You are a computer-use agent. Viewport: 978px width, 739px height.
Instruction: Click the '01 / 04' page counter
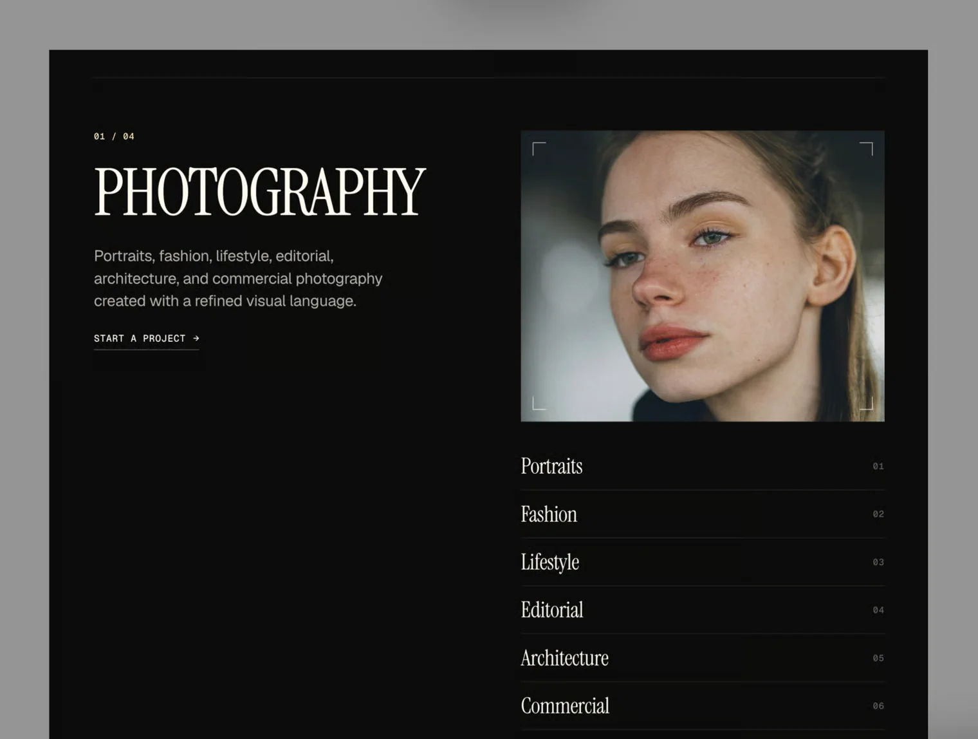(114, 136)
